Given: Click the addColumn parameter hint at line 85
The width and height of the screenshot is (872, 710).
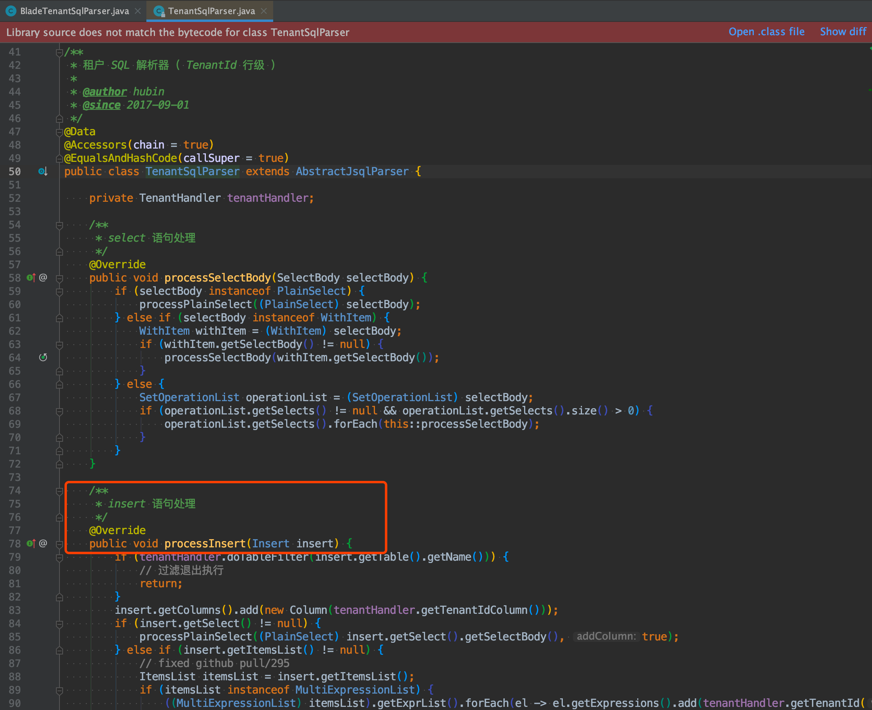Looking at the screenshot, I should pyautogui.click(x=606, y=636).
